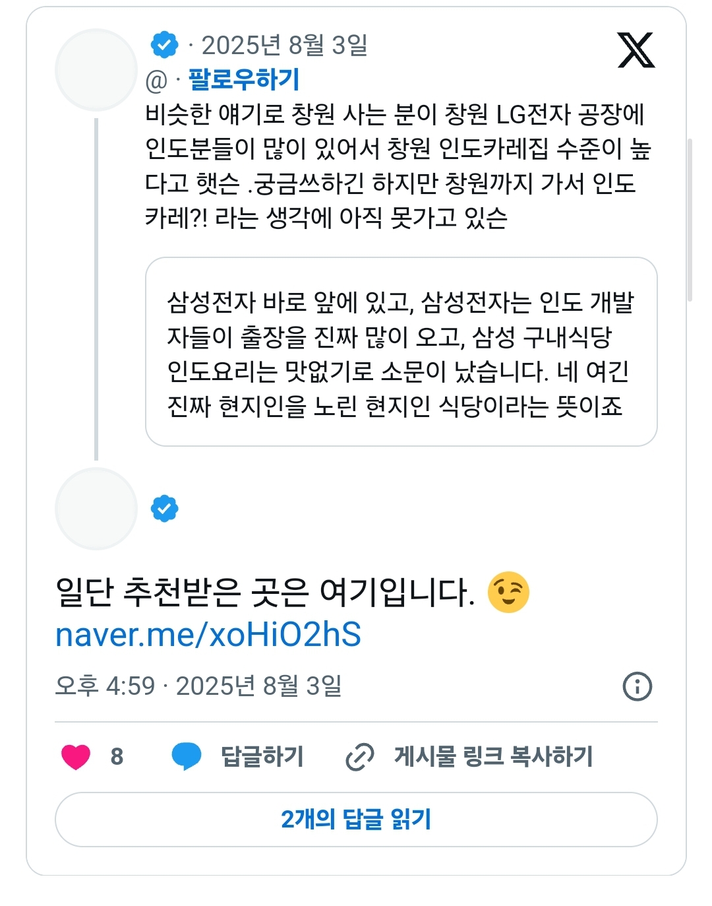The width and height of the screenshot is (712, 906).
Task: Click the 오후 4:59 timestamp
Action: pyautogui.click(x=105, y=686)
